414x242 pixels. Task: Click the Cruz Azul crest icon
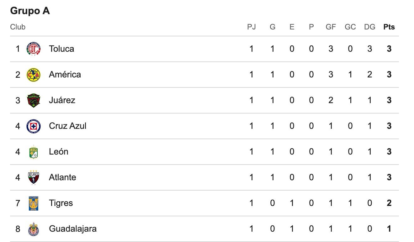pyautogui.click(x=34, y=126)
